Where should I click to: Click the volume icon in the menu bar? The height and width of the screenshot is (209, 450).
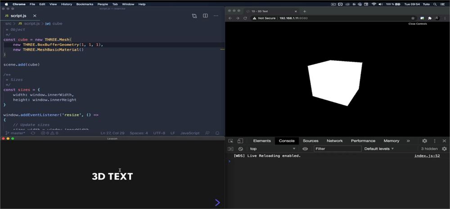tap(381, 4)
